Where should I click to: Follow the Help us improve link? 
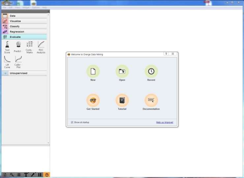tap(165, 122)
